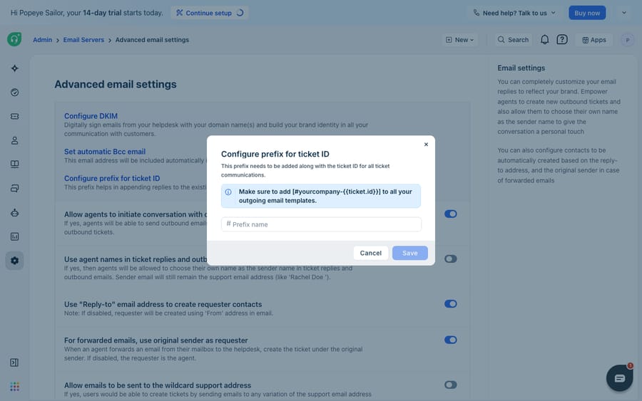
Task: Open the Contacts sidebar icon
Action: coord(15,140)
